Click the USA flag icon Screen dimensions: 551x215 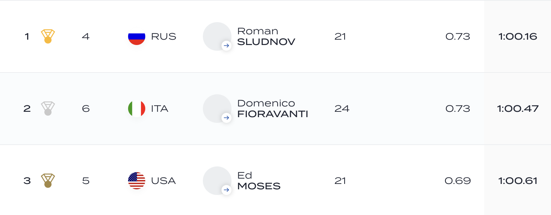[x=137, y=181]
